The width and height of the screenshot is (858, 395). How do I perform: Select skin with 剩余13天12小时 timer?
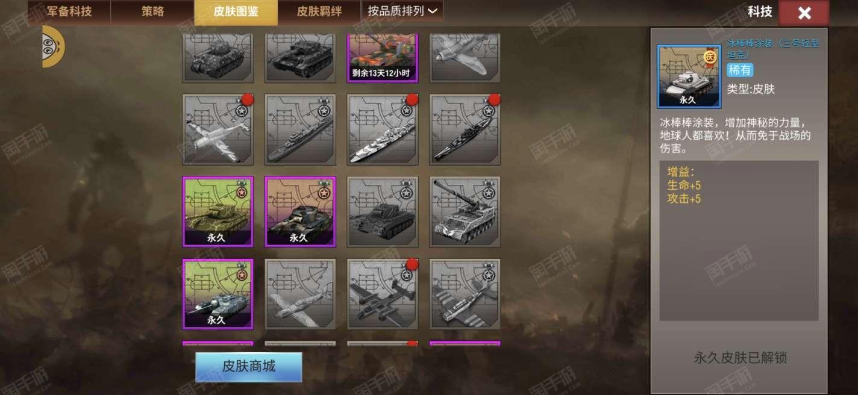(x=383, y=58)
